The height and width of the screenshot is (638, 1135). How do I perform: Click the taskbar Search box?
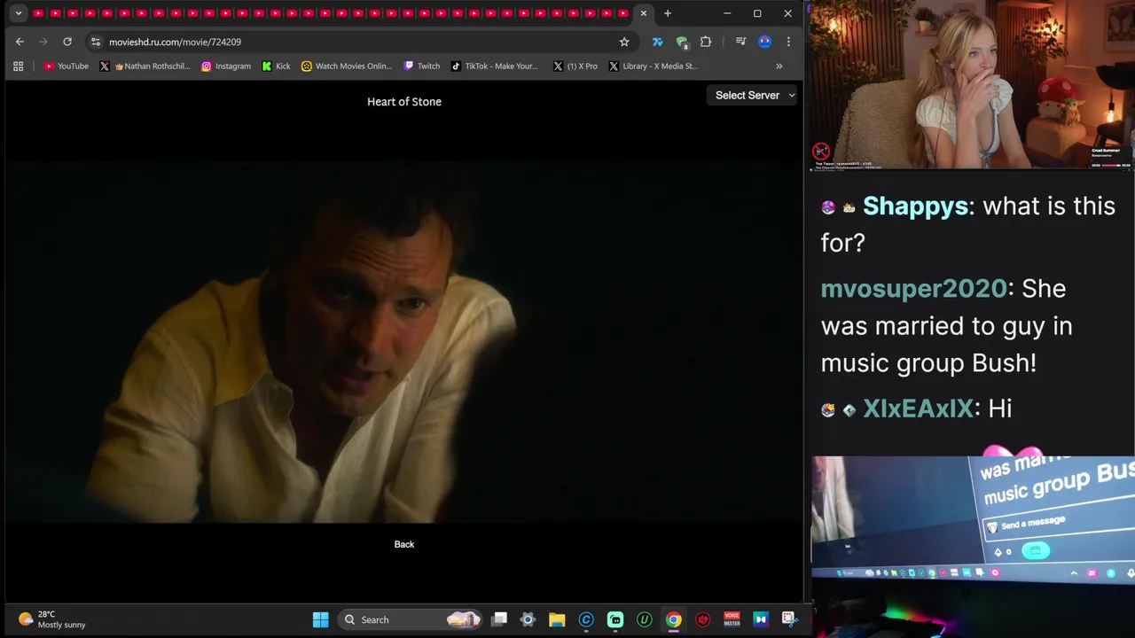click(408, 619)
